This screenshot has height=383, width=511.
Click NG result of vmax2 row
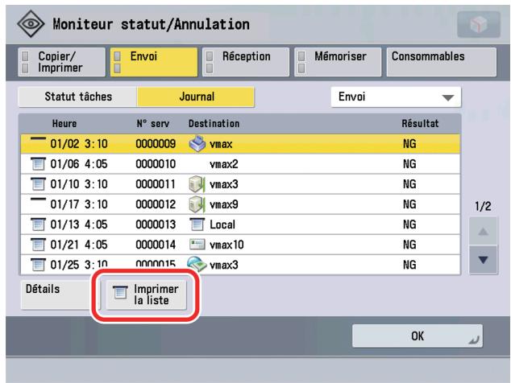point(409,163)
